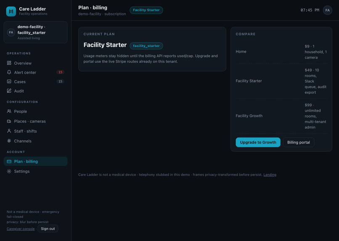Click the Cases 15 count badge

pyautogui.click(x=60, y=81)
